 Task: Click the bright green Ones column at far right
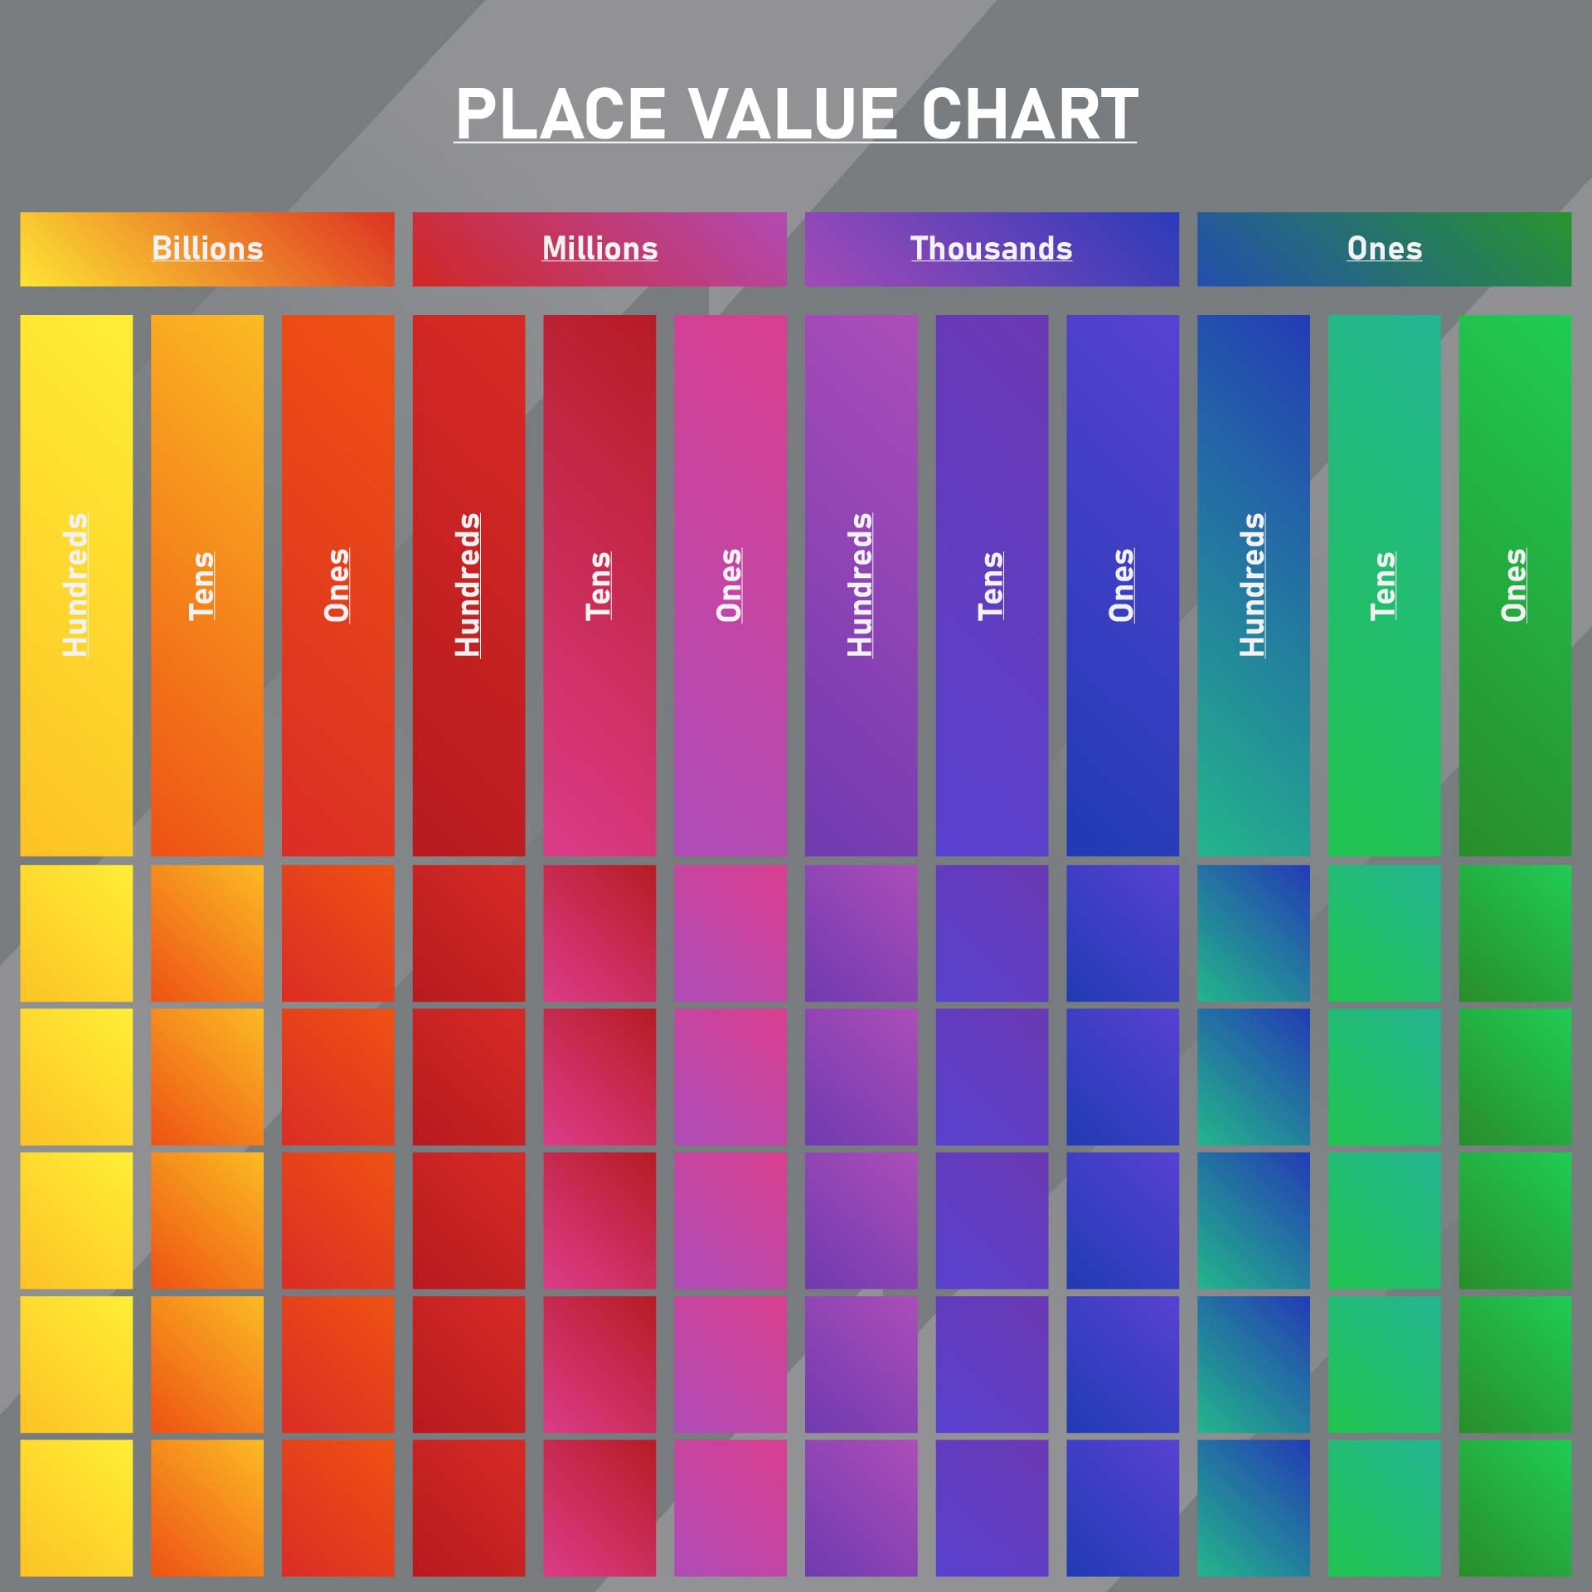(x=1516, y=585)
